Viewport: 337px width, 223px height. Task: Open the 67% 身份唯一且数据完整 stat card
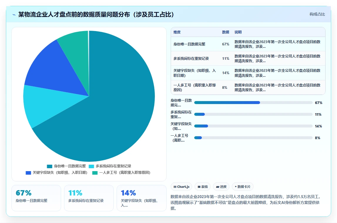pyautogui.click(x=36, y=198)
